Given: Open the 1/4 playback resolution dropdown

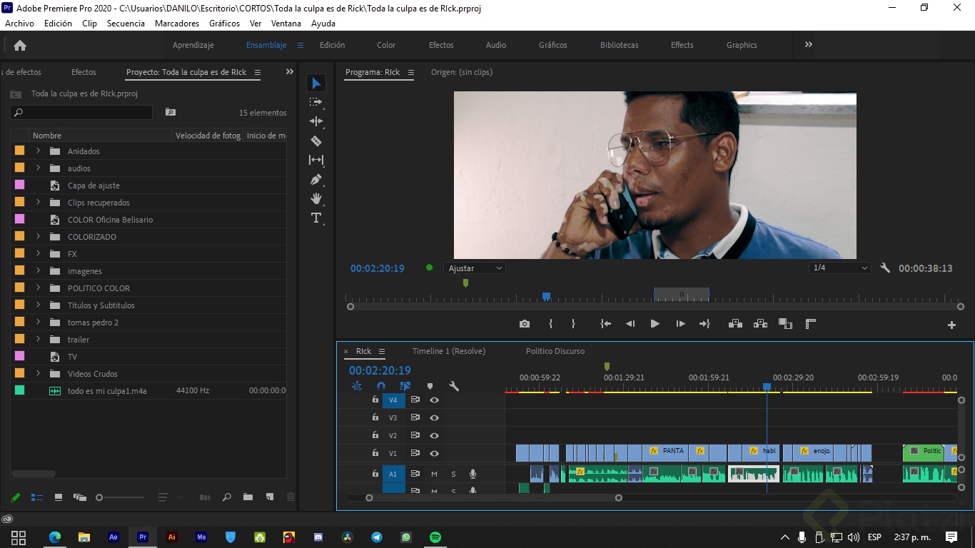Looking at the screenshot, I should click(x=840, y=268).
